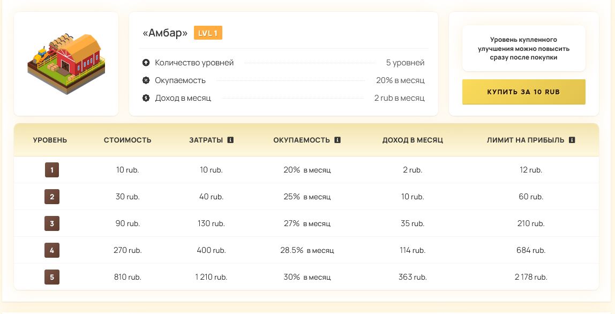Select the level 4 number badge
The image size is (615, 314).
[52, 250]
